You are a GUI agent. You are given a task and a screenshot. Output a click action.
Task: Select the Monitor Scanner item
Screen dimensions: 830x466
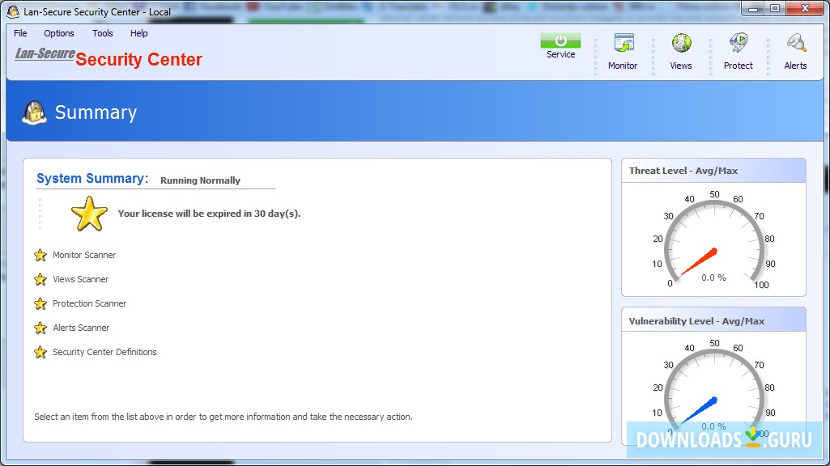[x=84, y=255]
